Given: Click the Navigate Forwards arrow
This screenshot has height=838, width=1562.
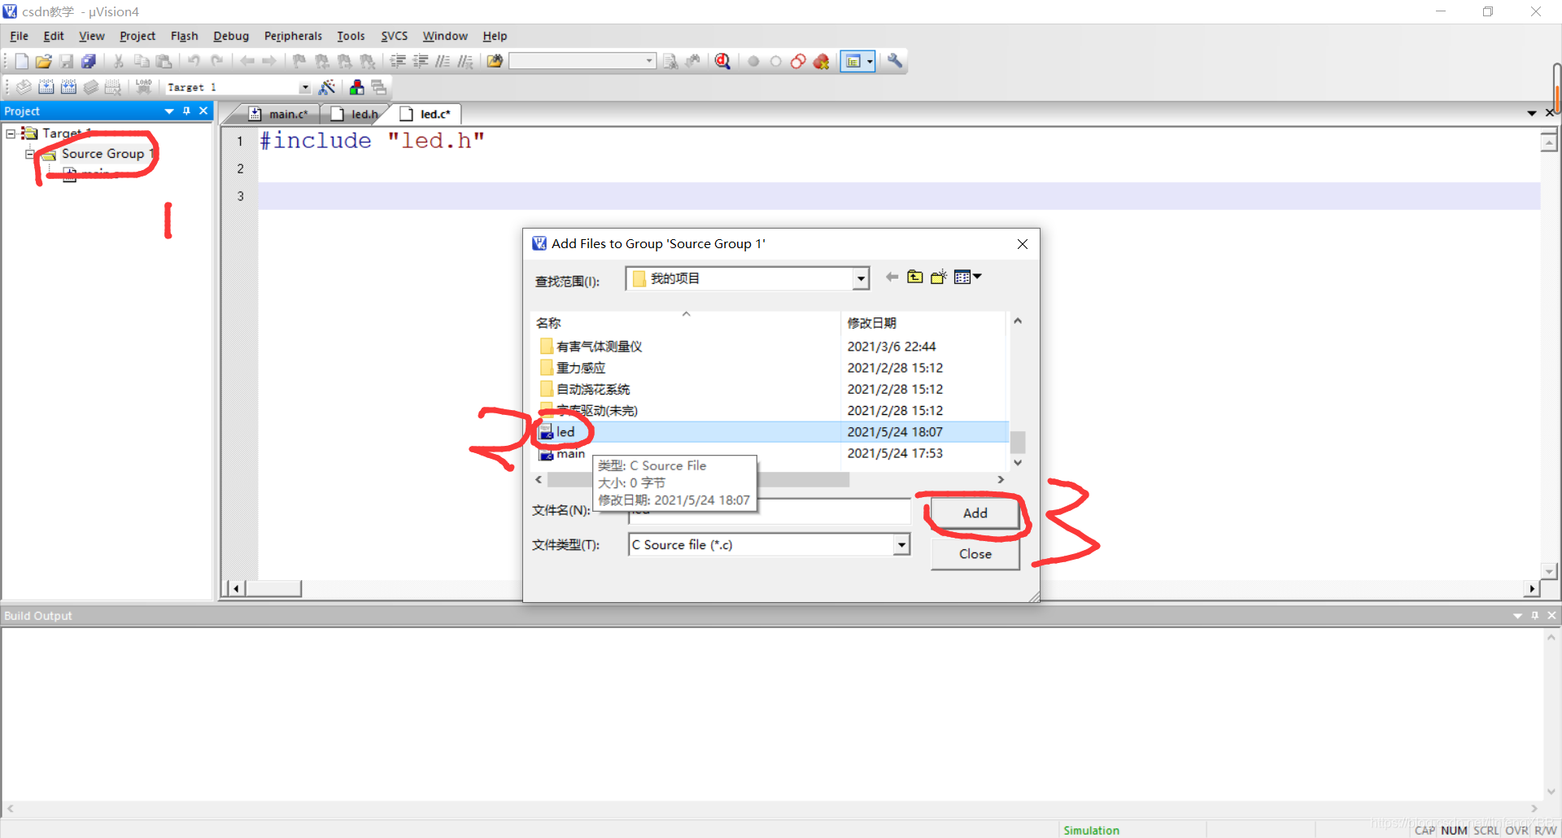Looking at the screenshot, I should pos(269,61).
